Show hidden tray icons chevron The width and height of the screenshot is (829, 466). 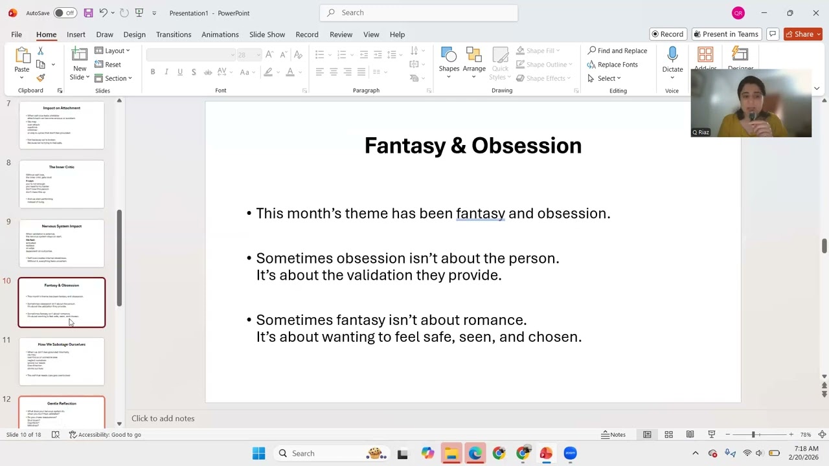tap(696, 453)
